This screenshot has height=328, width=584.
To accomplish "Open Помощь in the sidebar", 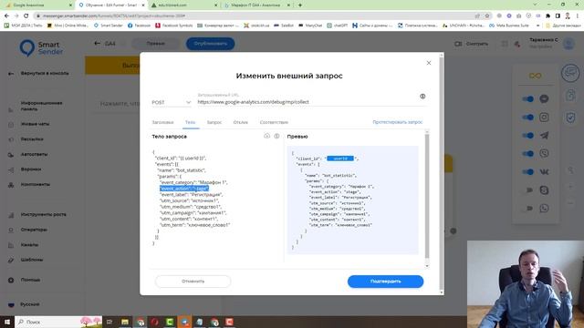I will coord(30,280).
